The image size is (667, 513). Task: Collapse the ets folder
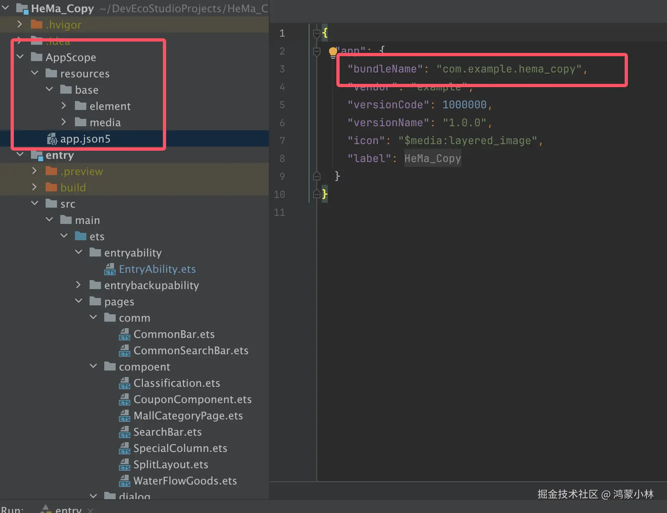pyautogui.click(x=64, y=236)
